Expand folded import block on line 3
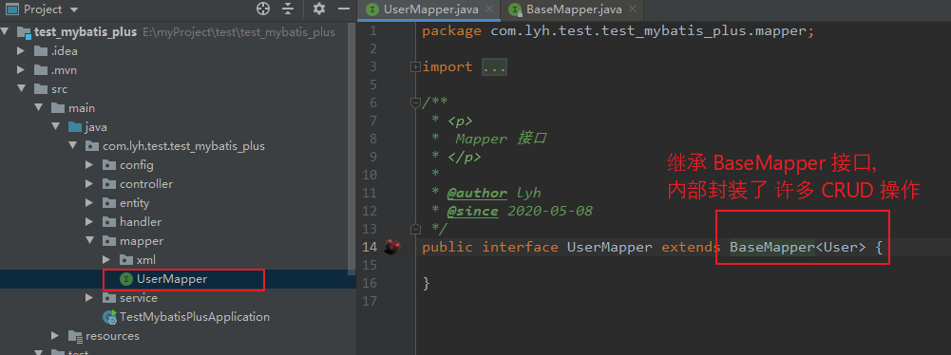951x355 pixels. [x=415, y=67]
